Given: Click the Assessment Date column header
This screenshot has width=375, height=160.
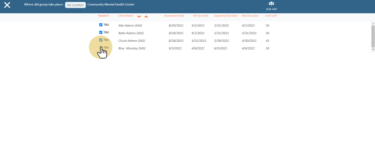Looking at the screenshot, I should coord(174,16).
